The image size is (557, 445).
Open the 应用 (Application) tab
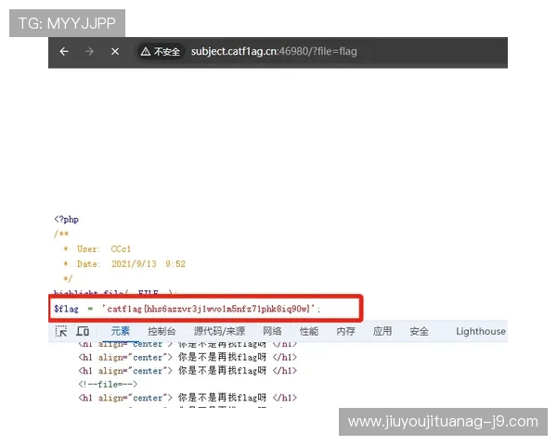pyautogui.click(x=382, y=331)
